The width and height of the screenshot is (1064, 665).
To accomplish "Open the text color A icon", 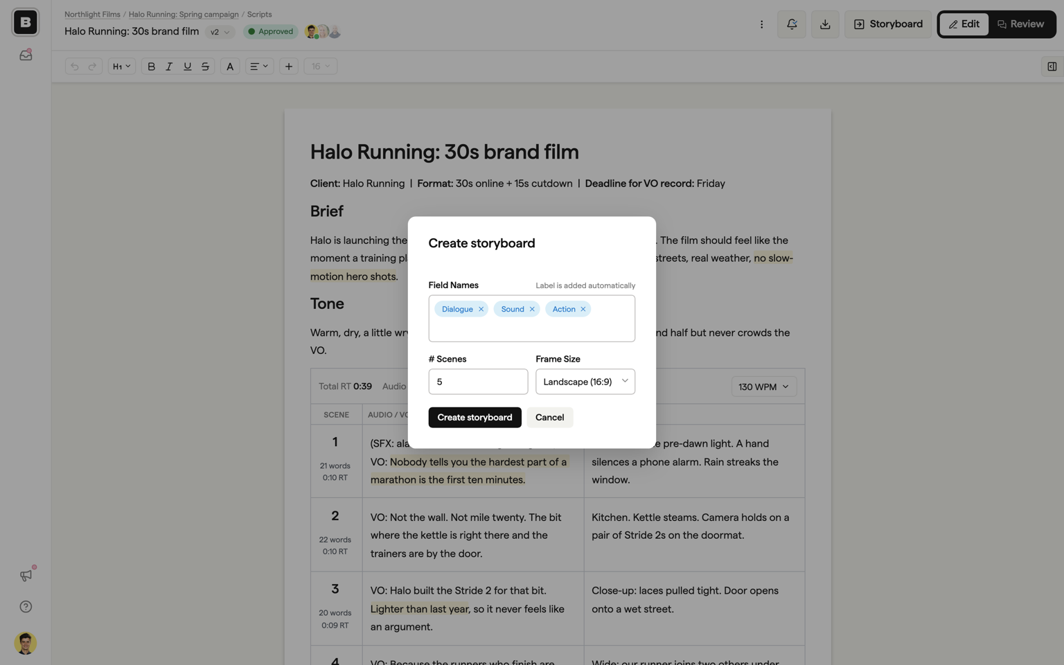I will 230,66.
